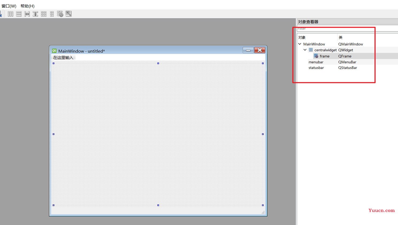Apply the horizontal layout tool
The width and height of the screenshot is (398, 225).
(x=10, y=14)
